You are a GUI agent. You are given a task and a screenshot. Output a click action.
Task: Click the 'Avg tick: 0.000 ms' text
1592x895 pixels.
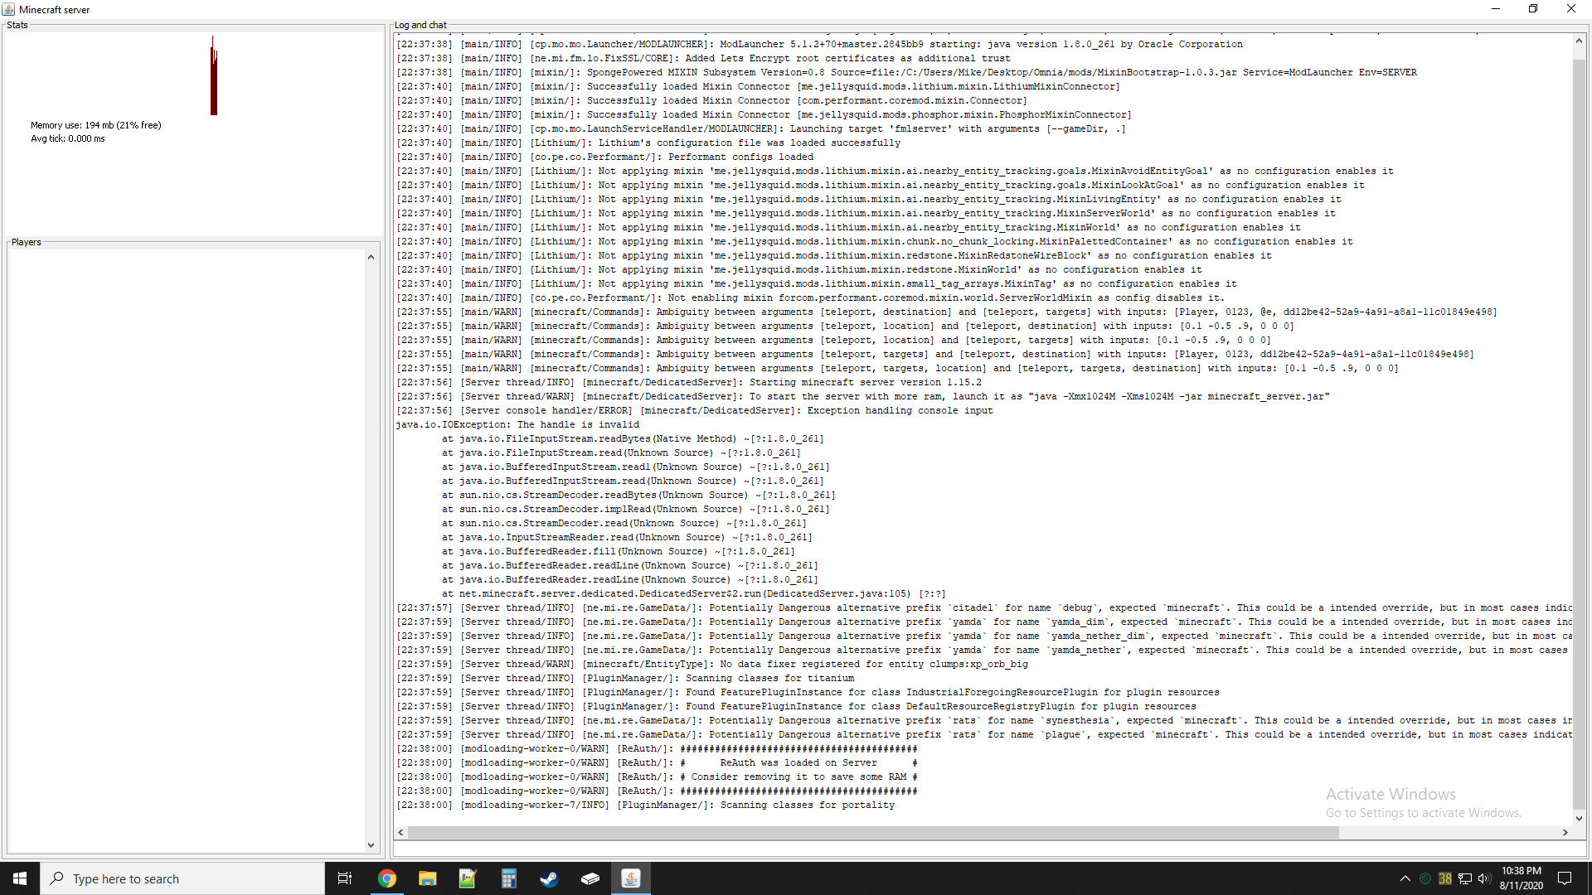pyautogui.click(x=68, y=138)
